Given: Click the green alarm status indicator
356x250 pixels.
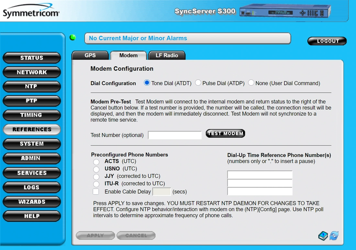Looking at the screenshot, I should (x=73, y=38).
